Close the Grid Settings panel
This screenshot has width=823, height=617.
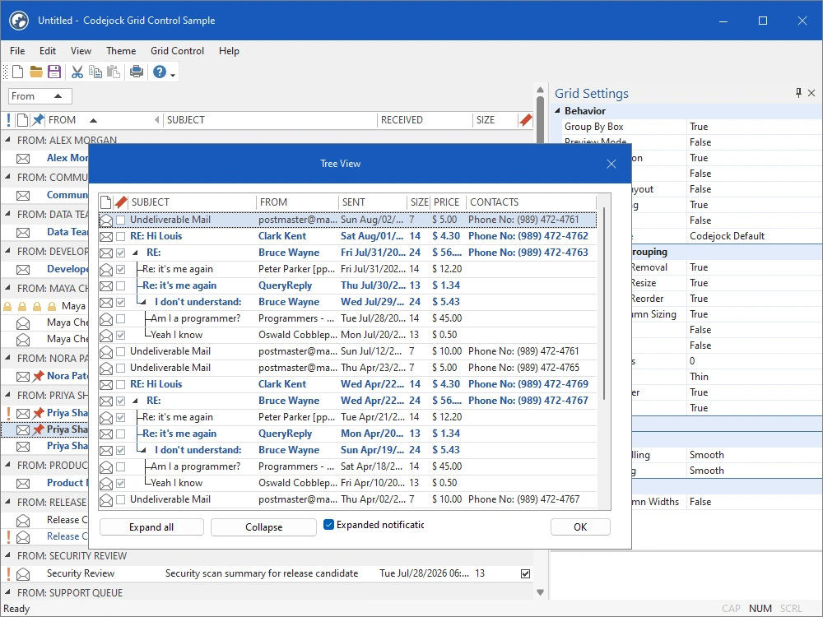pyautogui.click(x=811, y=93)
